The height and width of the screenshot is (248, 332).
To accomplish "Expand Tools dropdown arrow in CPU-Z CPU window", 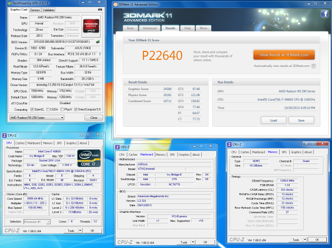I will pyautogui.click(x=80, y=230).
